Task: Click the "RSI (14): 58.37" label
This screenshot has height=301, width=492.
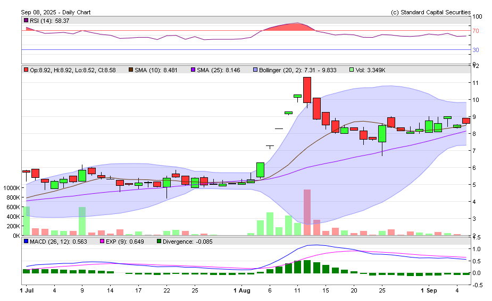Action: (x=49, y=21)
